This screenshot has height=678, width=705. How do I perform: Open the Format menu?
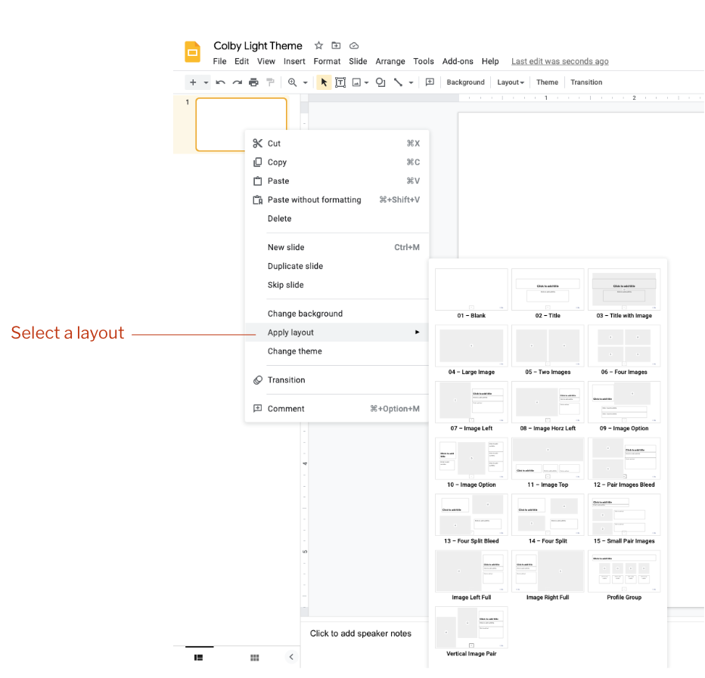pyautogui.click(x=327, y=61)
